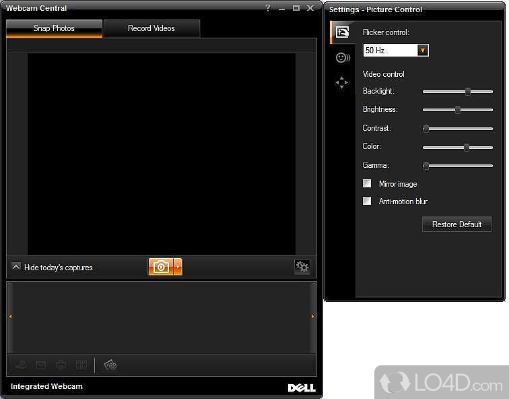Image resolution: width=509 pixels, height=399 pixels.
Task: Open the Flicker control 50 Hz dropdown
Action: (x=422, y=51)
